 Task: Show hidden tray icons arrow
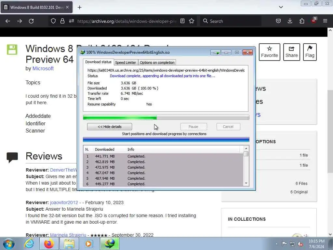point(276,244)
